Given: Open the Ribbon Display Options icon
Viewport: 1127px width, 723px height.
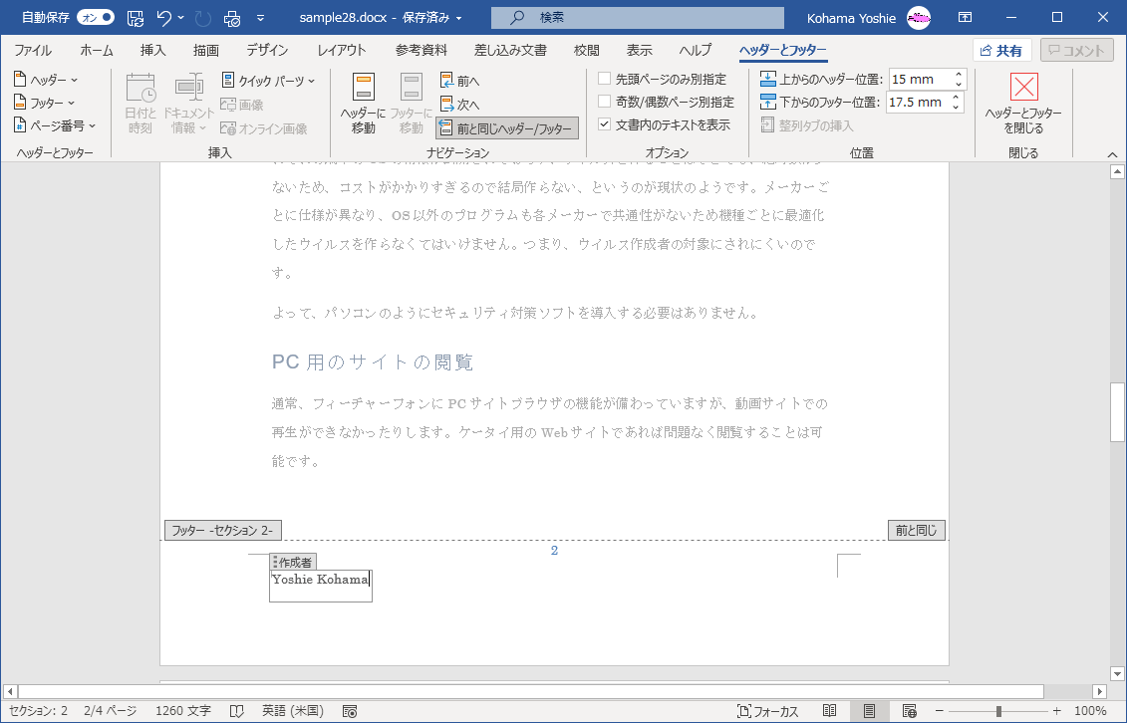Looking at the screenshot, I should tap(965, 18).
